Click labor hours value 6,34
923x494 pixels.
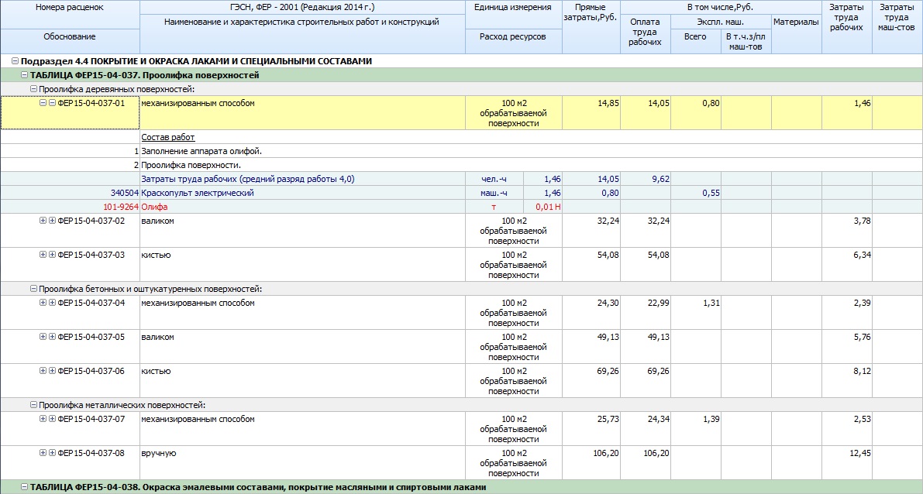pos(862,255)
